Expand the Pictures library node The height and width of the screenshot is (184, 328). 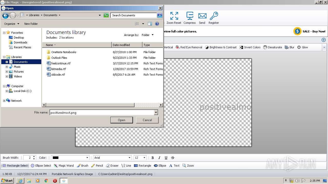click(x=7, y=72)
